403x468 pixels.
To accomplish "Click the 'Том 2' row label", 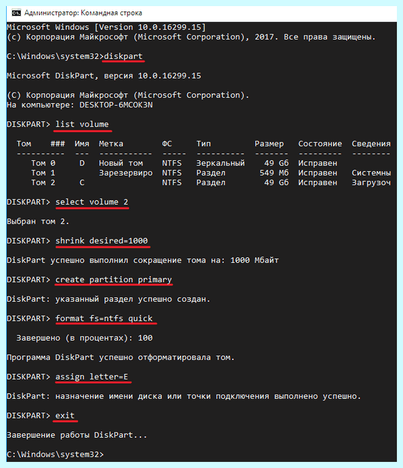I will pyautogui.click(x=43, y=182).
